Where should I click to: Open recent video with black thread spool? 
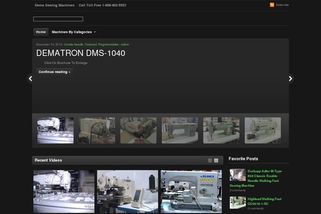(127, 192)
